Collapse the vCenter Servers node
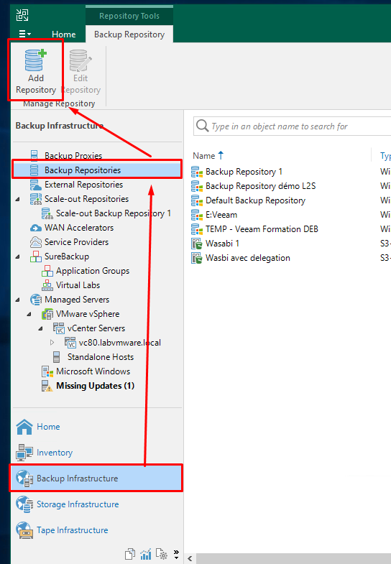Viewport: 391px width, 564px height. click(x=41, y=329)
